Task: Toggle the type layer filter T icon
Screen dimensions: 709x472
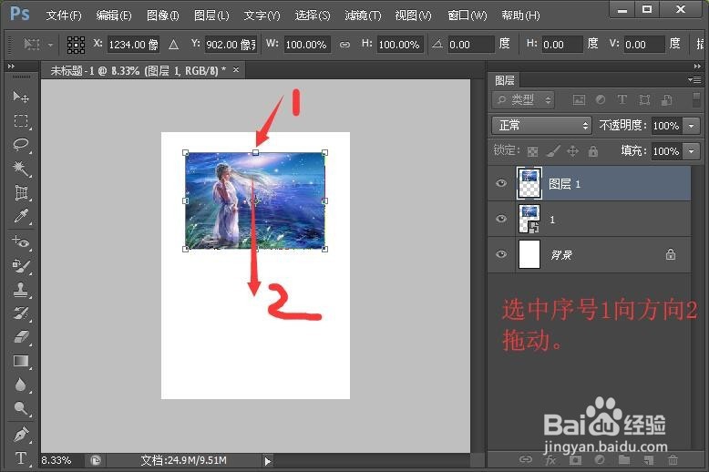Action: [x=622, y=99]
